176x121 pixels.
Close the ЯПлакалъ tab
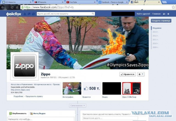click(x=63, y=2)
